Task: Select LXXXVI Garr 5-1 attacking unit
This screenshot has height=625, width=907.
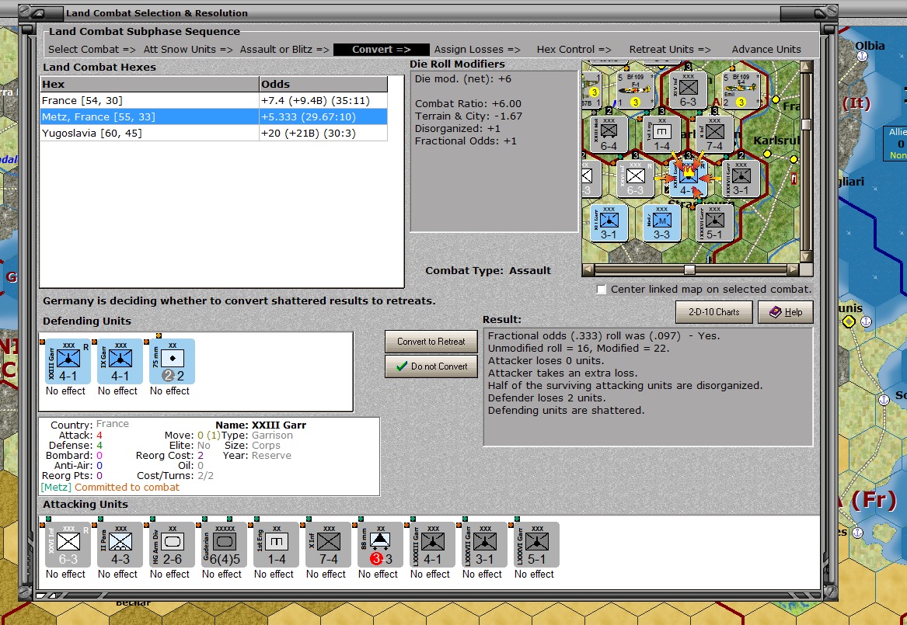Action: [x=536, y=545]
